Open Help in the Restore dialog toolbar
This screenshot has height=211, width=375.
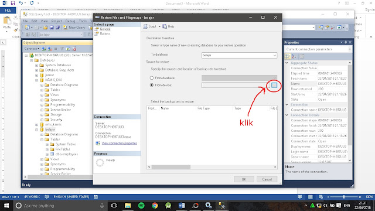coord(168,26)
